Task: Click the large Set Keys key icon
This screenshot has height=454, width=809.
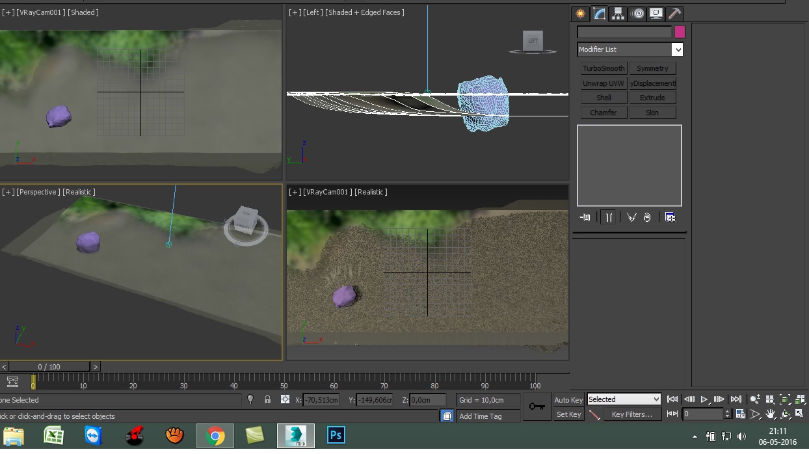Action: pyautogui.click(x=537, y=407)
